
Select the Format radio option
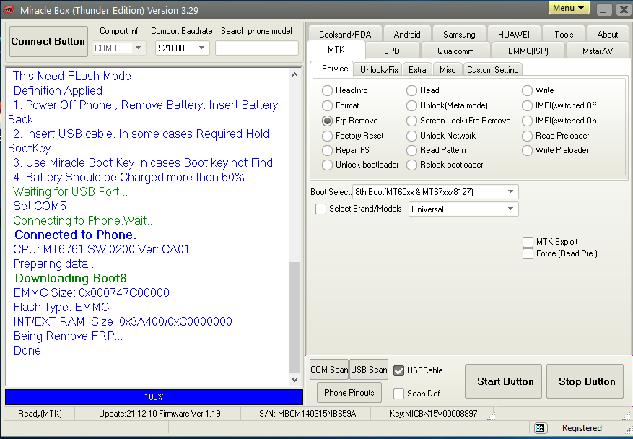point(327,106)
